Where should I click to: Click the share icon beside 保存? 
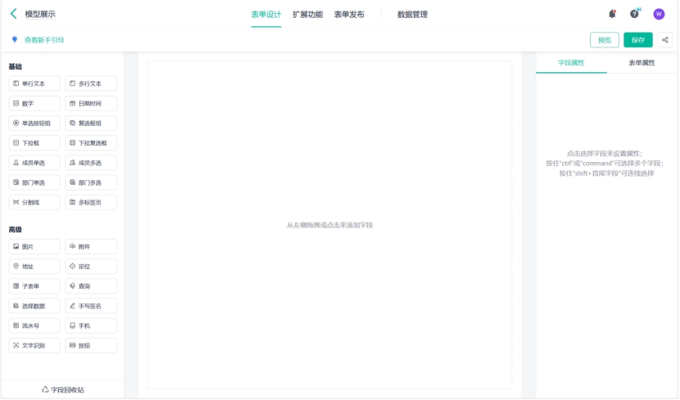click(x=664, y=40)
